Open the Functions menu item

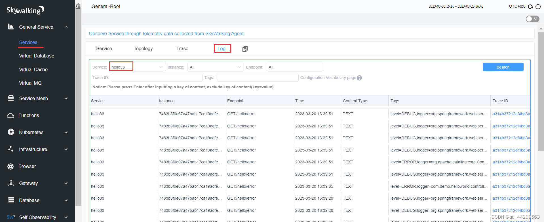29,115
